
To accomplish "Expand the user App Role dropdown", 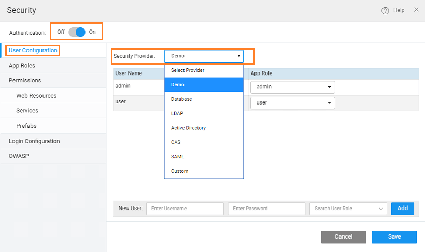I will (293, 103).
